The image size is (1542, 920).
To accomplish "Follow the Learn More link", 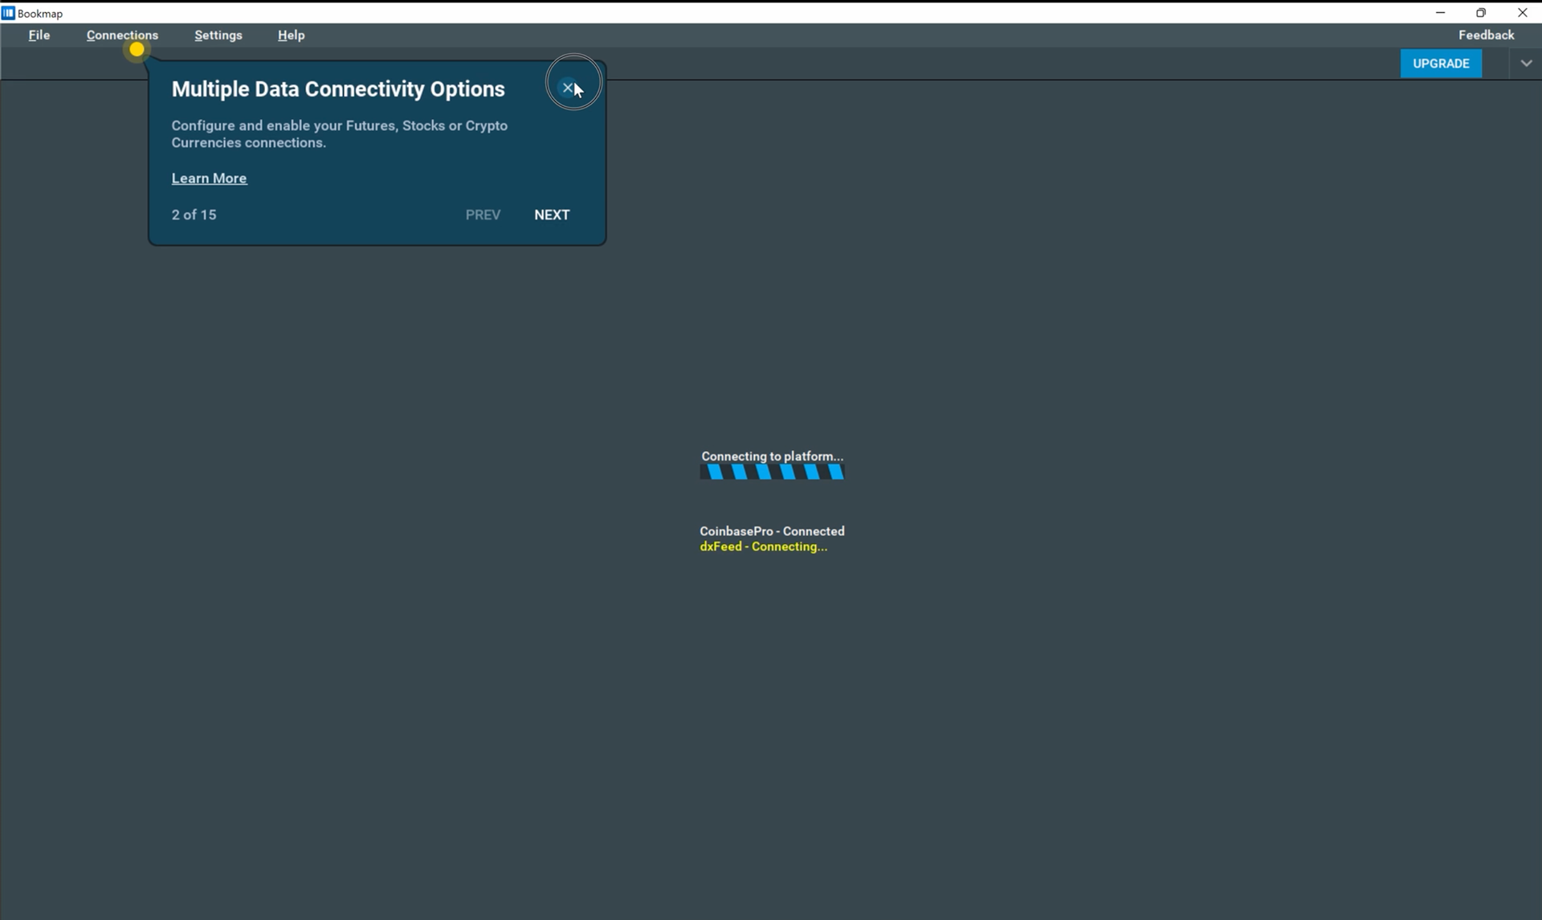I will [209, 178].
